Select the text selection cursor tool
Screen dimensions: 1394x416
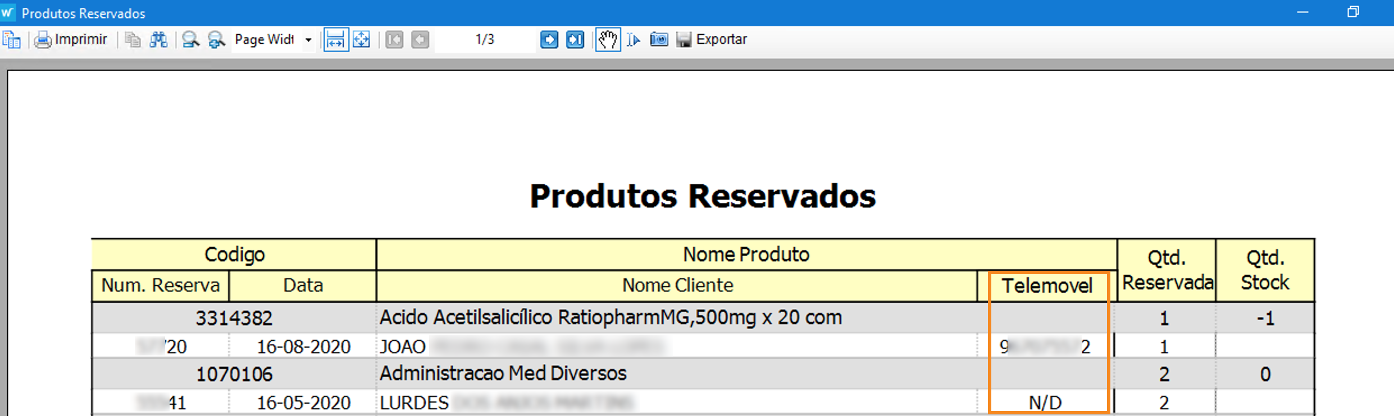634,40
